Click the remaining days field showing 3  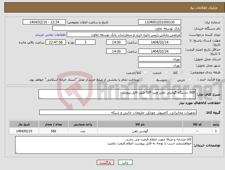pos(85,42)
